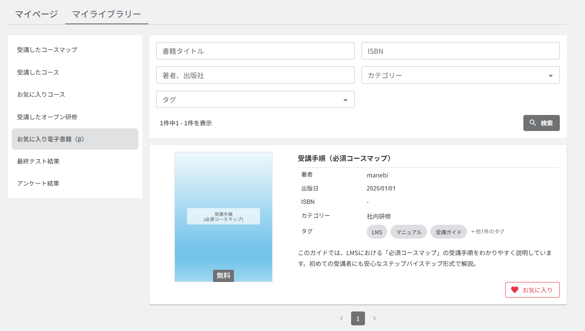
Task: Switch to マイページ tab
Action: coord(36,14)
